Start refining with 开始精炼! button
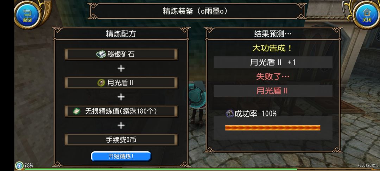The width and height of the screenshot is (380, 171). coord(121,156)
